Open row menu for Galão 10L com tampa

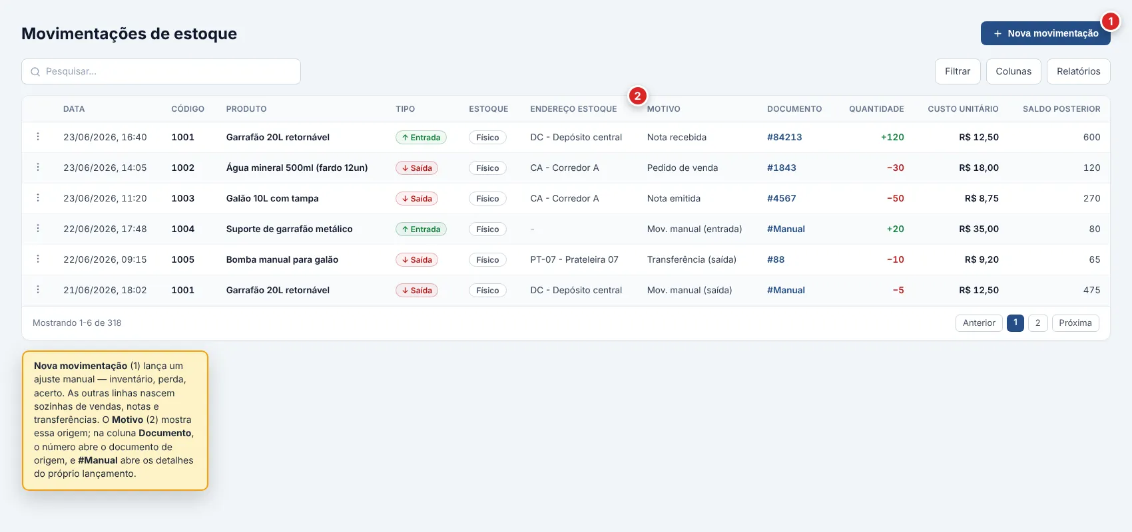(38, 198)
